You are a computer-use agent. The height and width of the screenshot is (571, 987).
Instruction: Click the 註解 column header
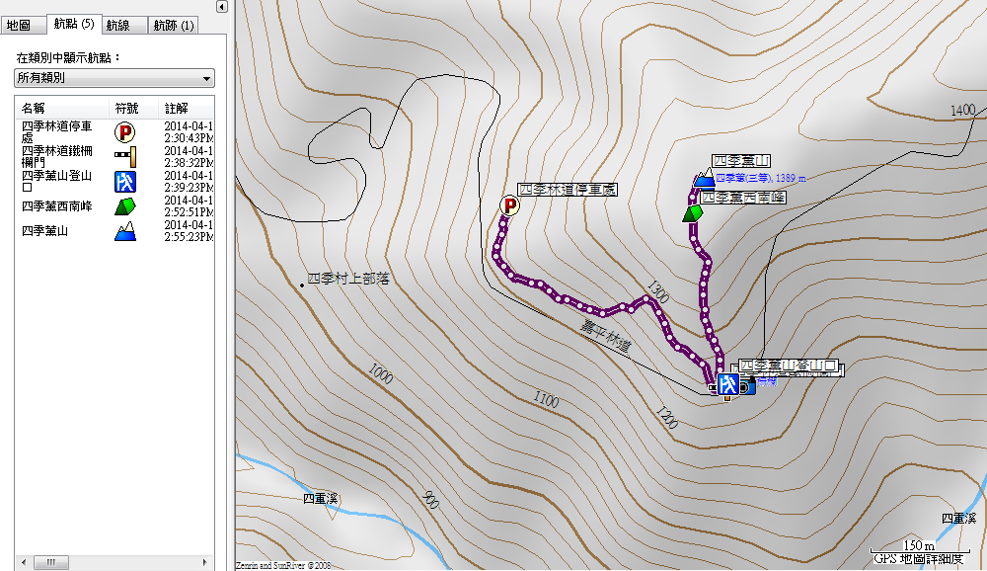coord(178,108)
